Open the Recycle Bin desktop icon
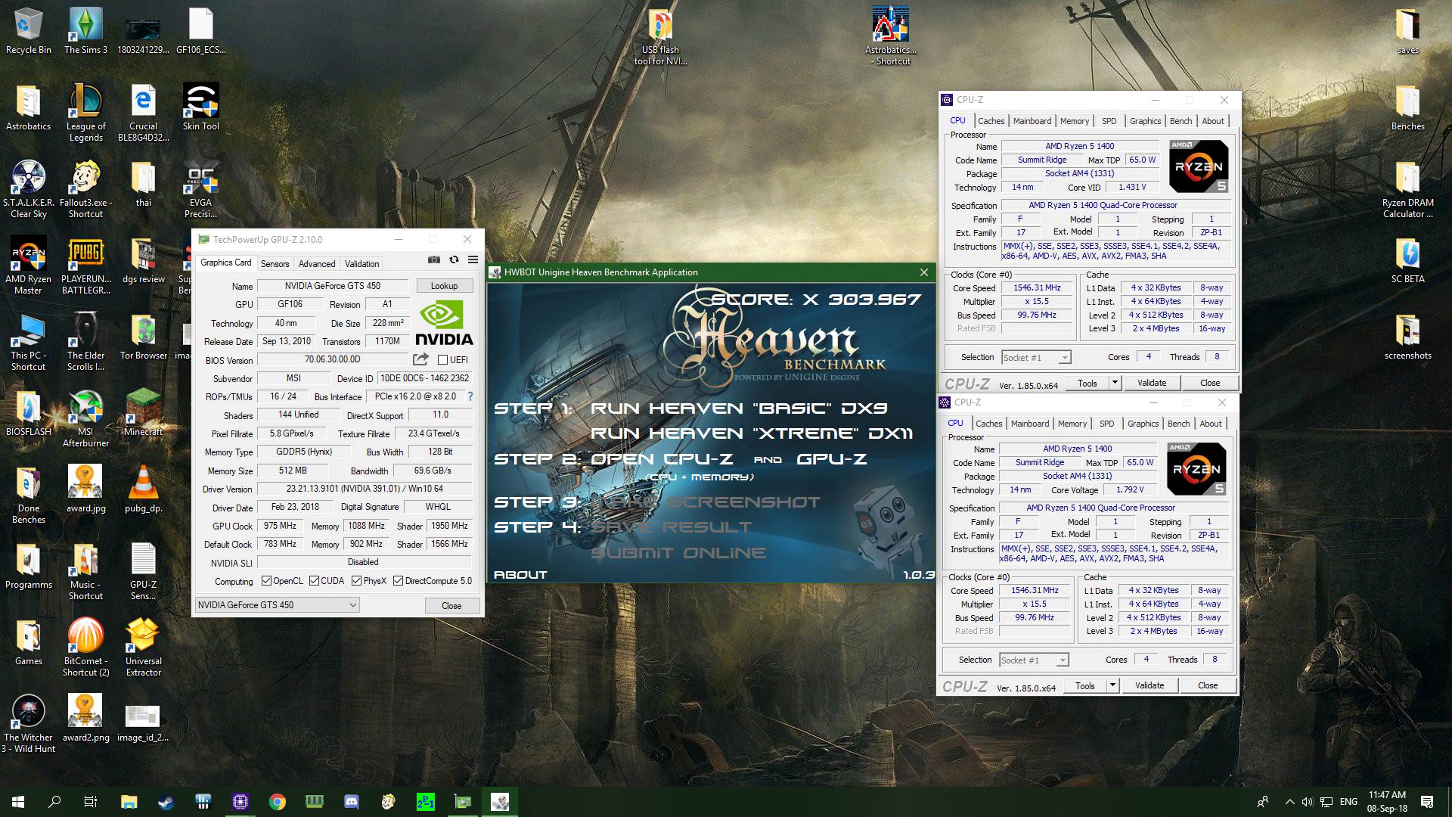1452x817 pixels. click(29, 31)
